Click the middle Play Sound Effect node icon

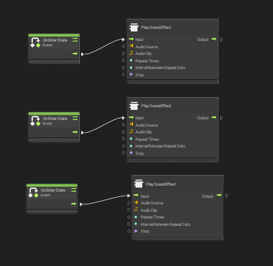click(x=134, y=106)
